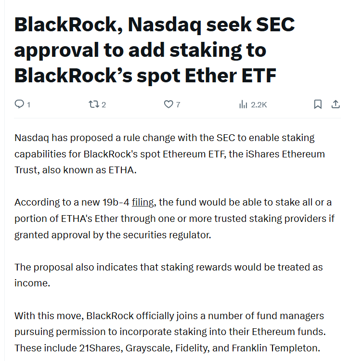The image size is (350, 361).
Task: Click the article headline about BlackRock and Nasdaq
Action: click(x=154, y=50)
